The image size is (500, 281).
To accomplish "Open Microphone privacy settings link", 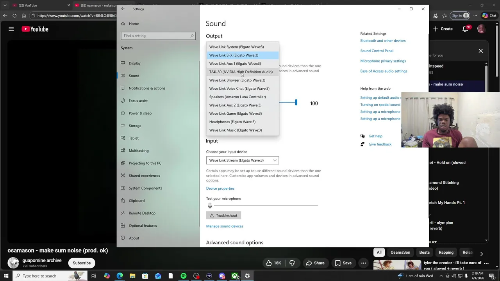I will pos(383,61).
